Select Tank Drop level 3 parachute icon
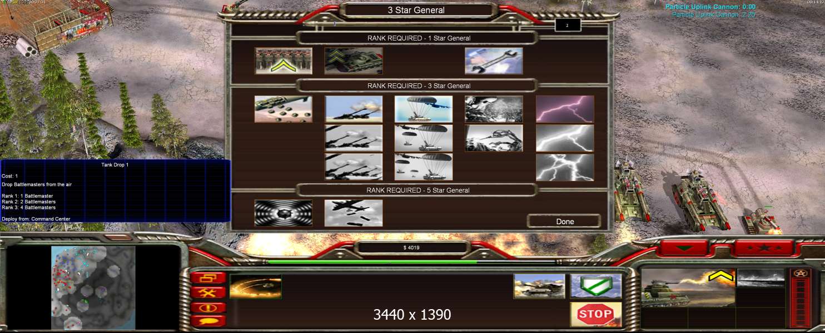The height and width of the screenshot is (333, 825). tap(424, 167)
